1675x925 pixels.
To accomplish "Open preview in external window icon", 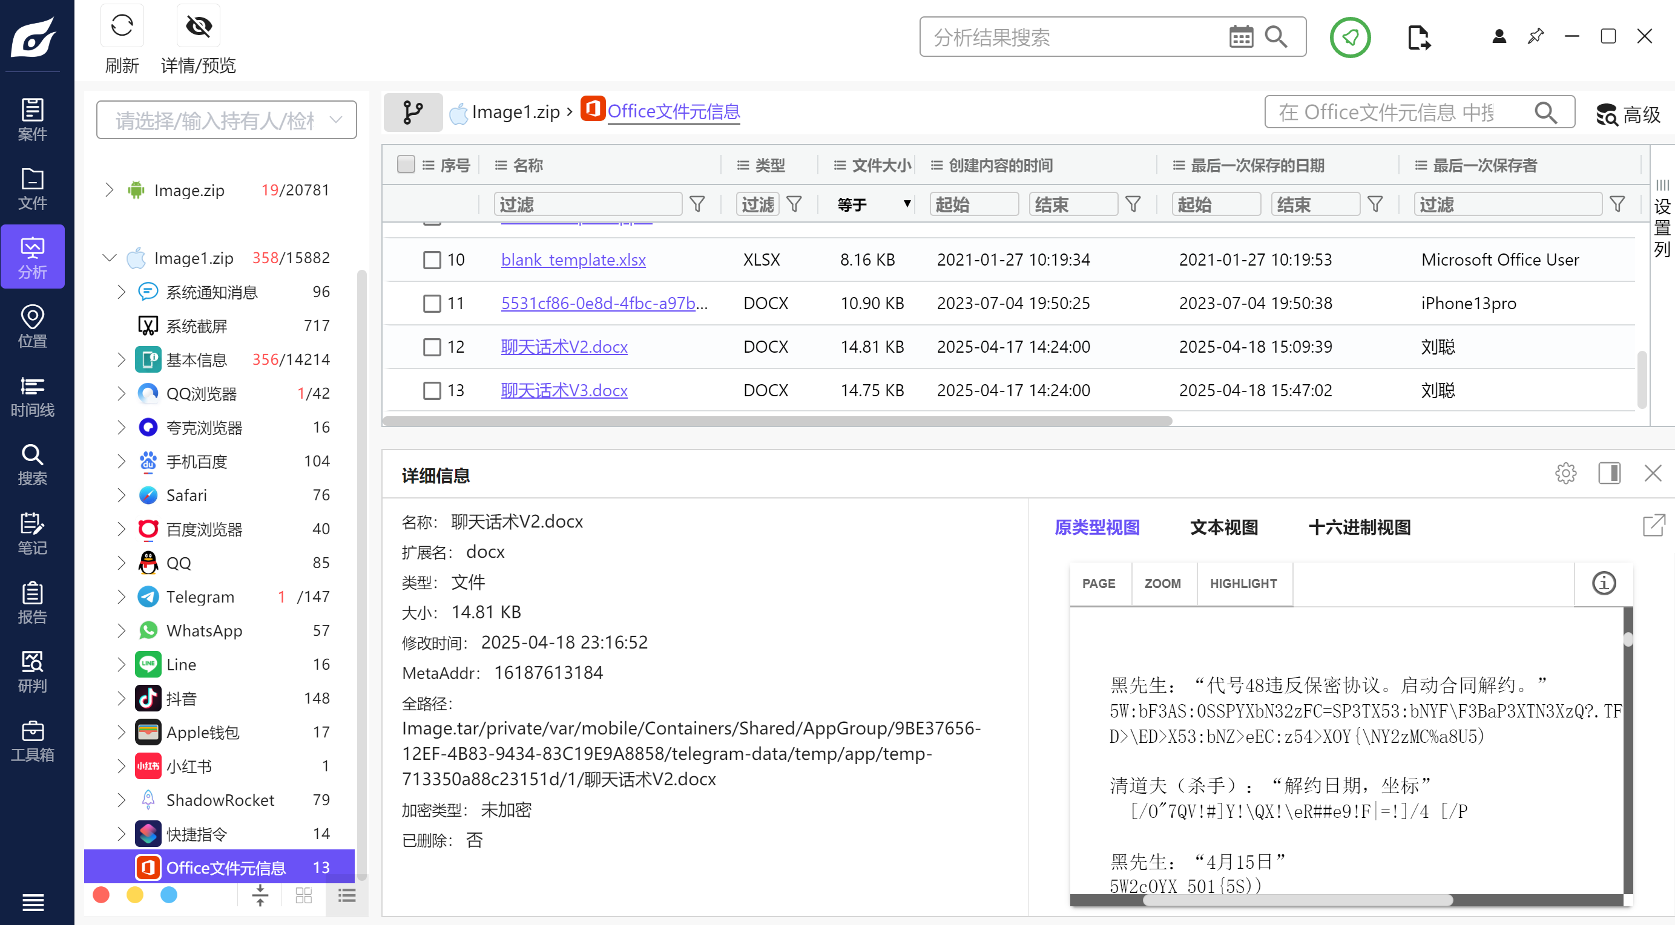I will (x=1654, y=525).
